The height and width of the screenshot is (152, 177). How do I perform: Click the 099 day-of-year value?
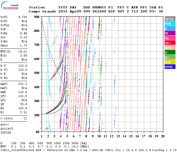coord(87,11)
